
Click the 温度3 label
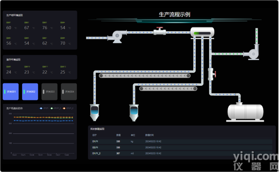(44, 22)
